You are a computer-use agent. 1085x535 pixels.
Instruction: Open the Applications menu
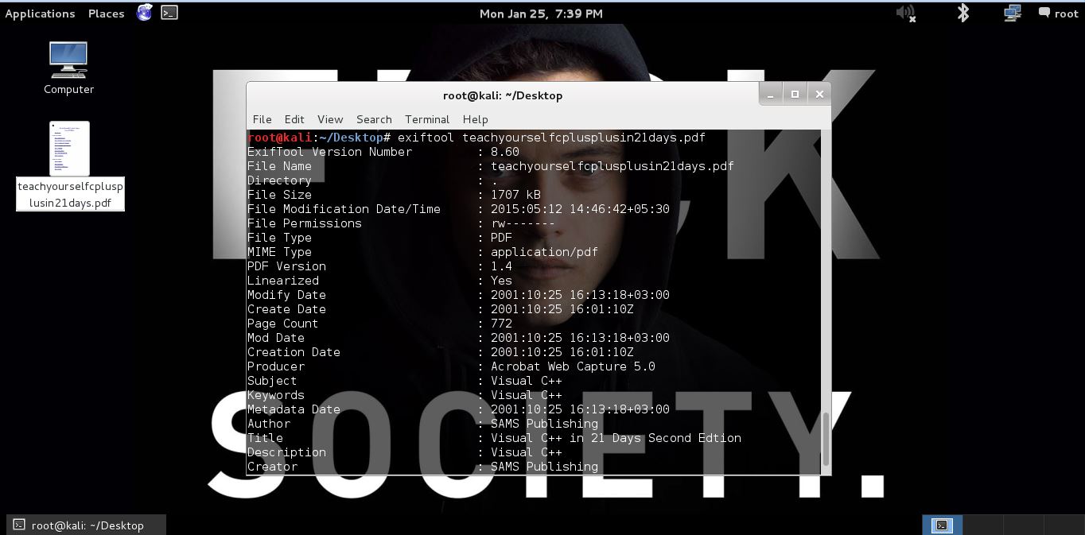[40, 13]
